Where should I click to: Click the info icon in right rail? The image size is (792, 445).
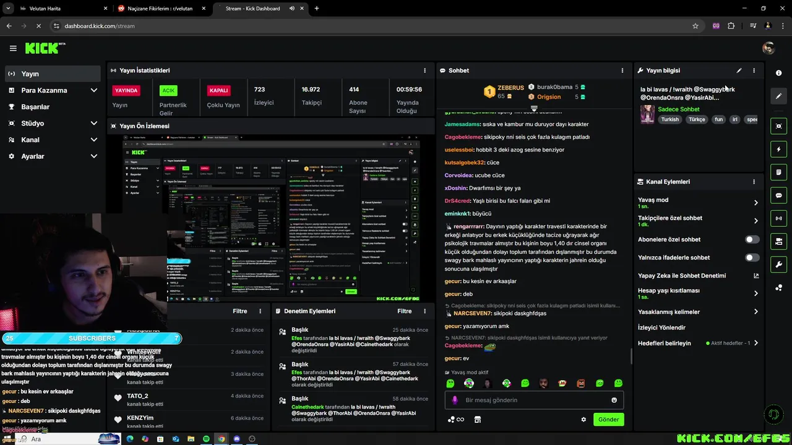[778, 73]
